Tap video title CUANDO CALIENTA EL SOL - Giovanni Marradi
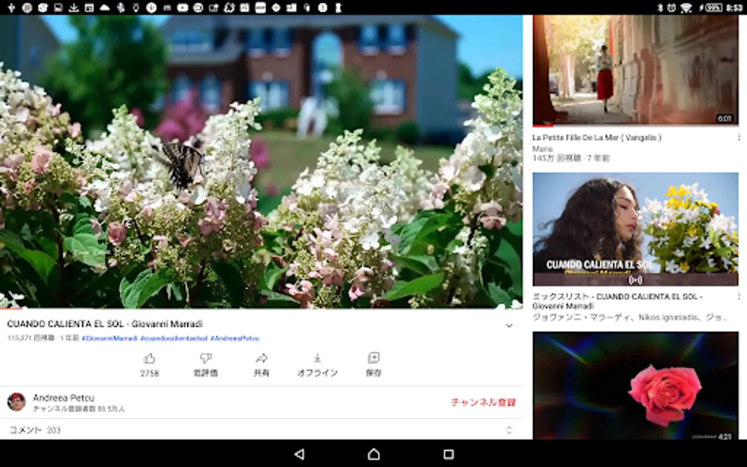The width and height of the screenshot is (747, 467). coord(105,324)
